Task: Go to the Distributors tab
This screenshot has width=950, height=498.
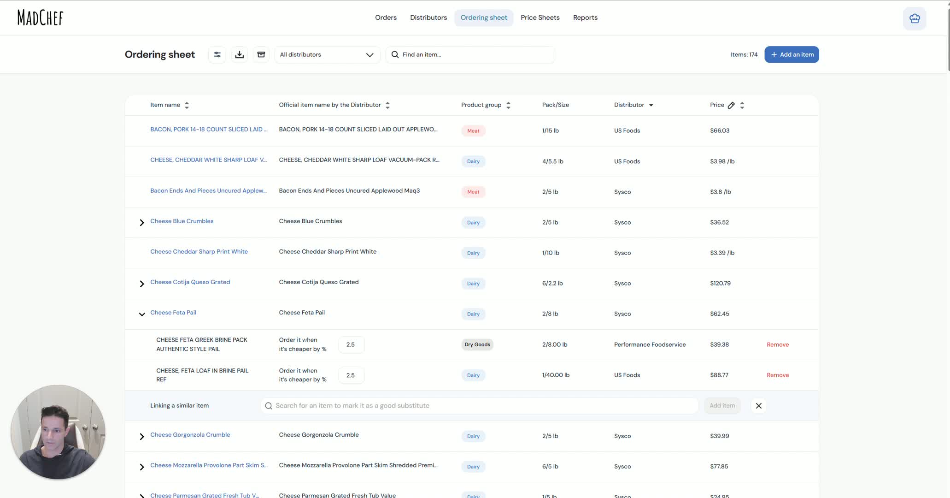Action: click(428, 18)
